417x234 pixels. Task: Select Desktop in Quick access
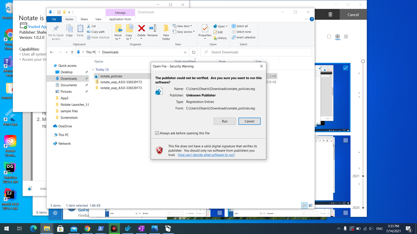(x=66, y=72)
